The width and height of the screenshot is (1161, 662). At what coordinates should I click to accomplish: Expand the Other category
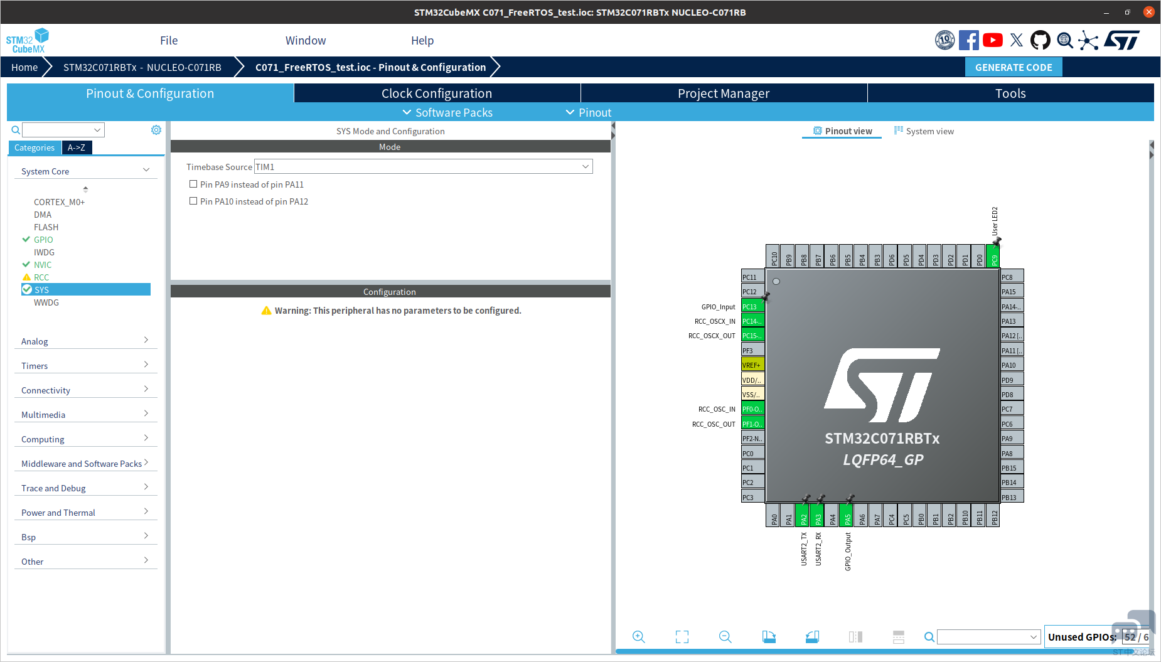point(85,561)
